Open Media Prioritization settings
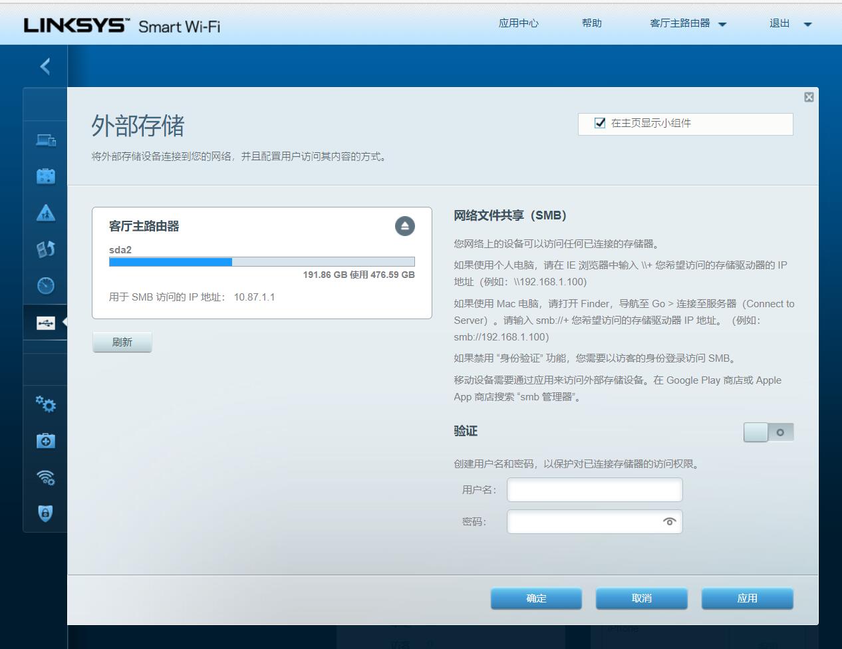The image size is (842, 649). [x=45, y=248]
